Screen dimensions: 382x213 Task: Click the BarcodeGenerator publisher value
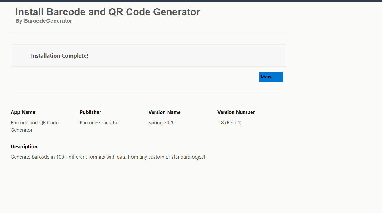(x=99, y=123)
